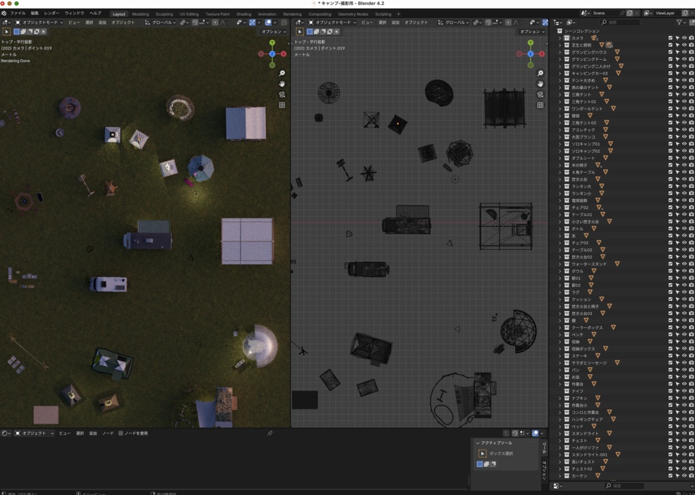Select the blue new-selection mode swatch in アクティブツール
Screen dimensions: 695x495
coord(480,464)
